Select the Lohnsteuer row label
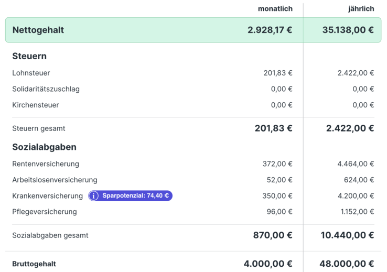The width and height of the screenshot is (387, 272). [31, 73]
